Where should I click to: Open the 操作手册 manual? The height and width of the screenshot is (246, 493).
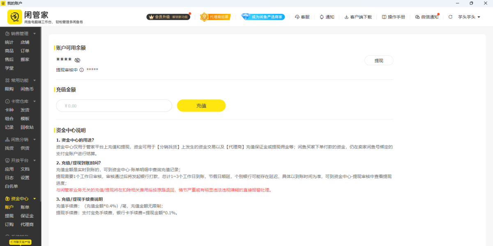[x=393, y=17]
